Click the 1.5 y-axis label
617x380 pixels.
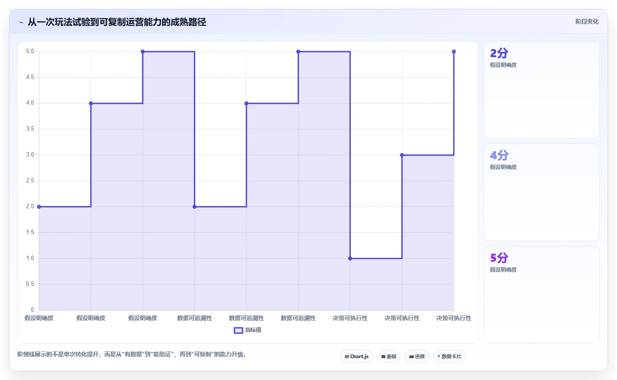click(30, 232)
